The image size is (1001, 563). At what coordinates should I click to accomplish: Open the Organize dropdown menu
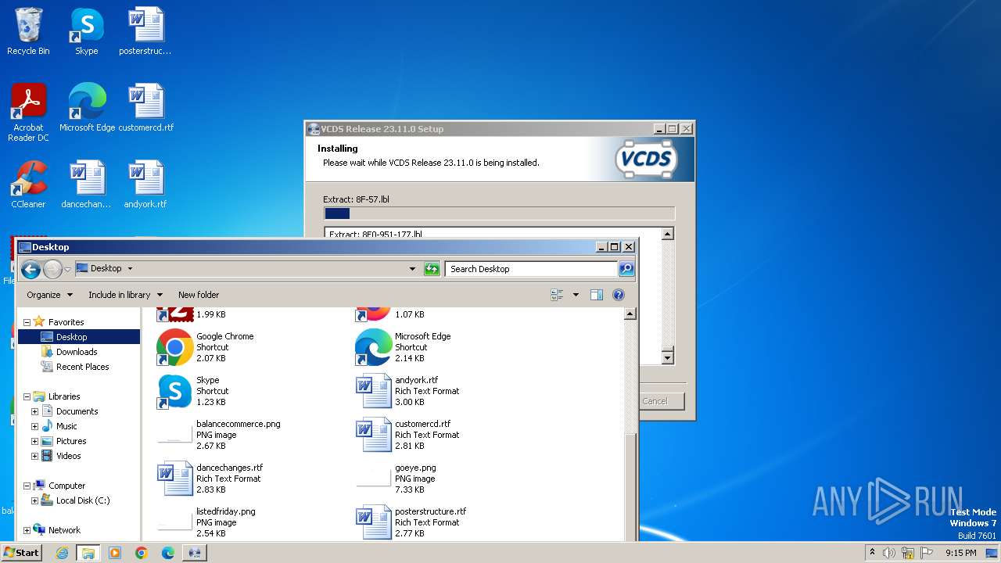tap(49, 295)
